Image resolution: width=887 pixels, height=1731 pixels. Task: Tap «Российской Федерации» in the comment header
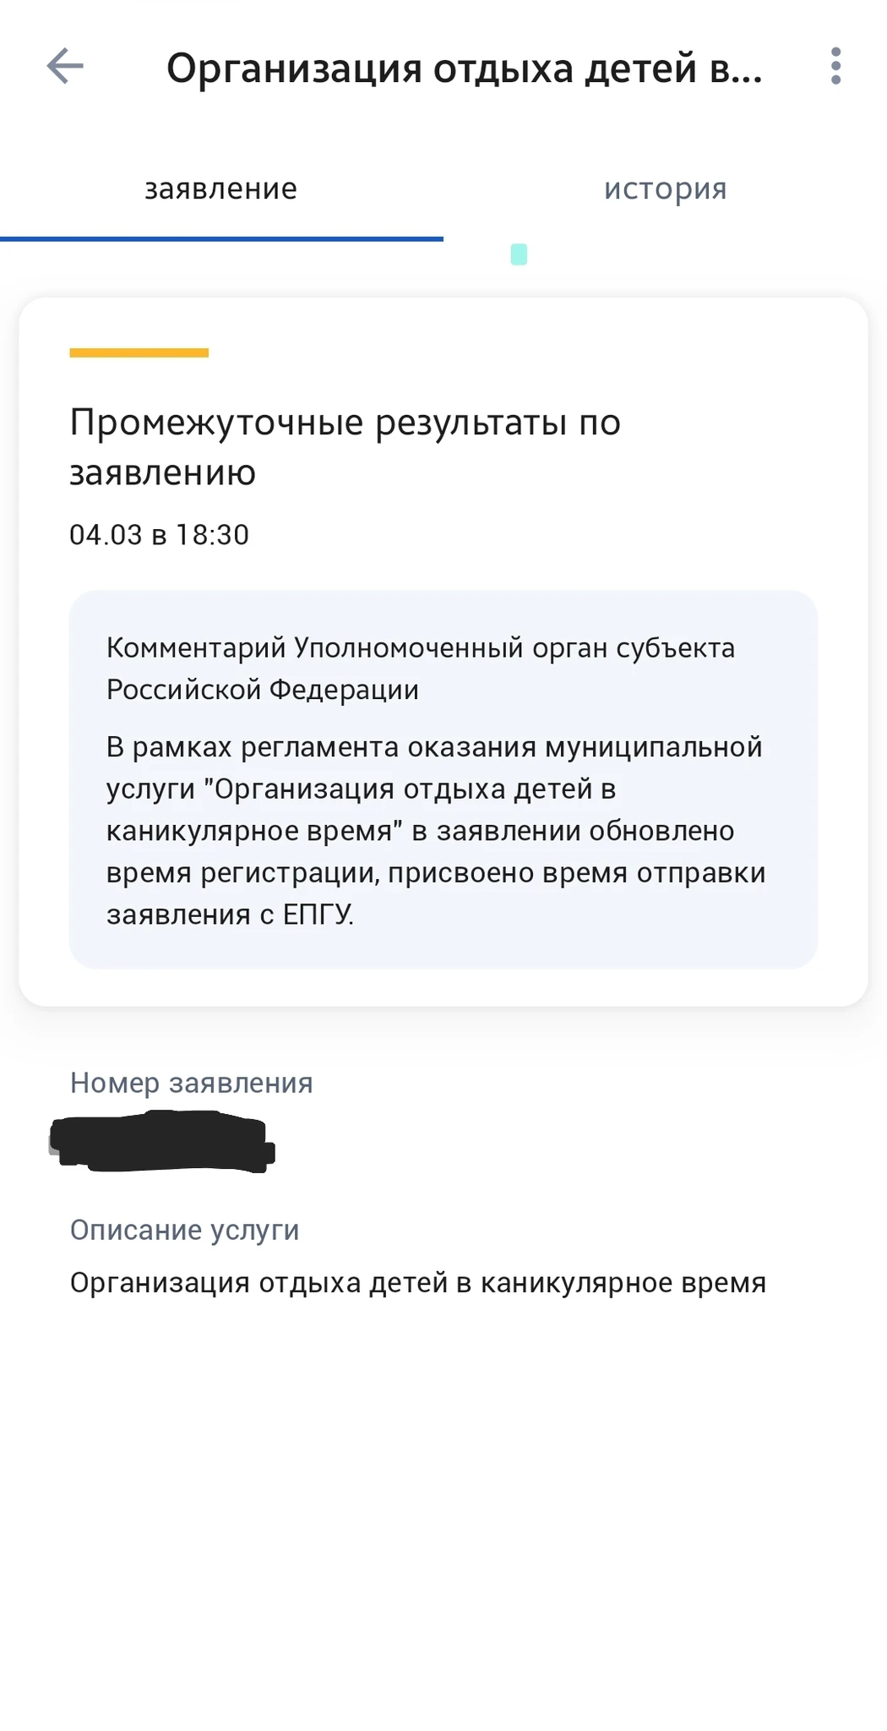point(262,690)
